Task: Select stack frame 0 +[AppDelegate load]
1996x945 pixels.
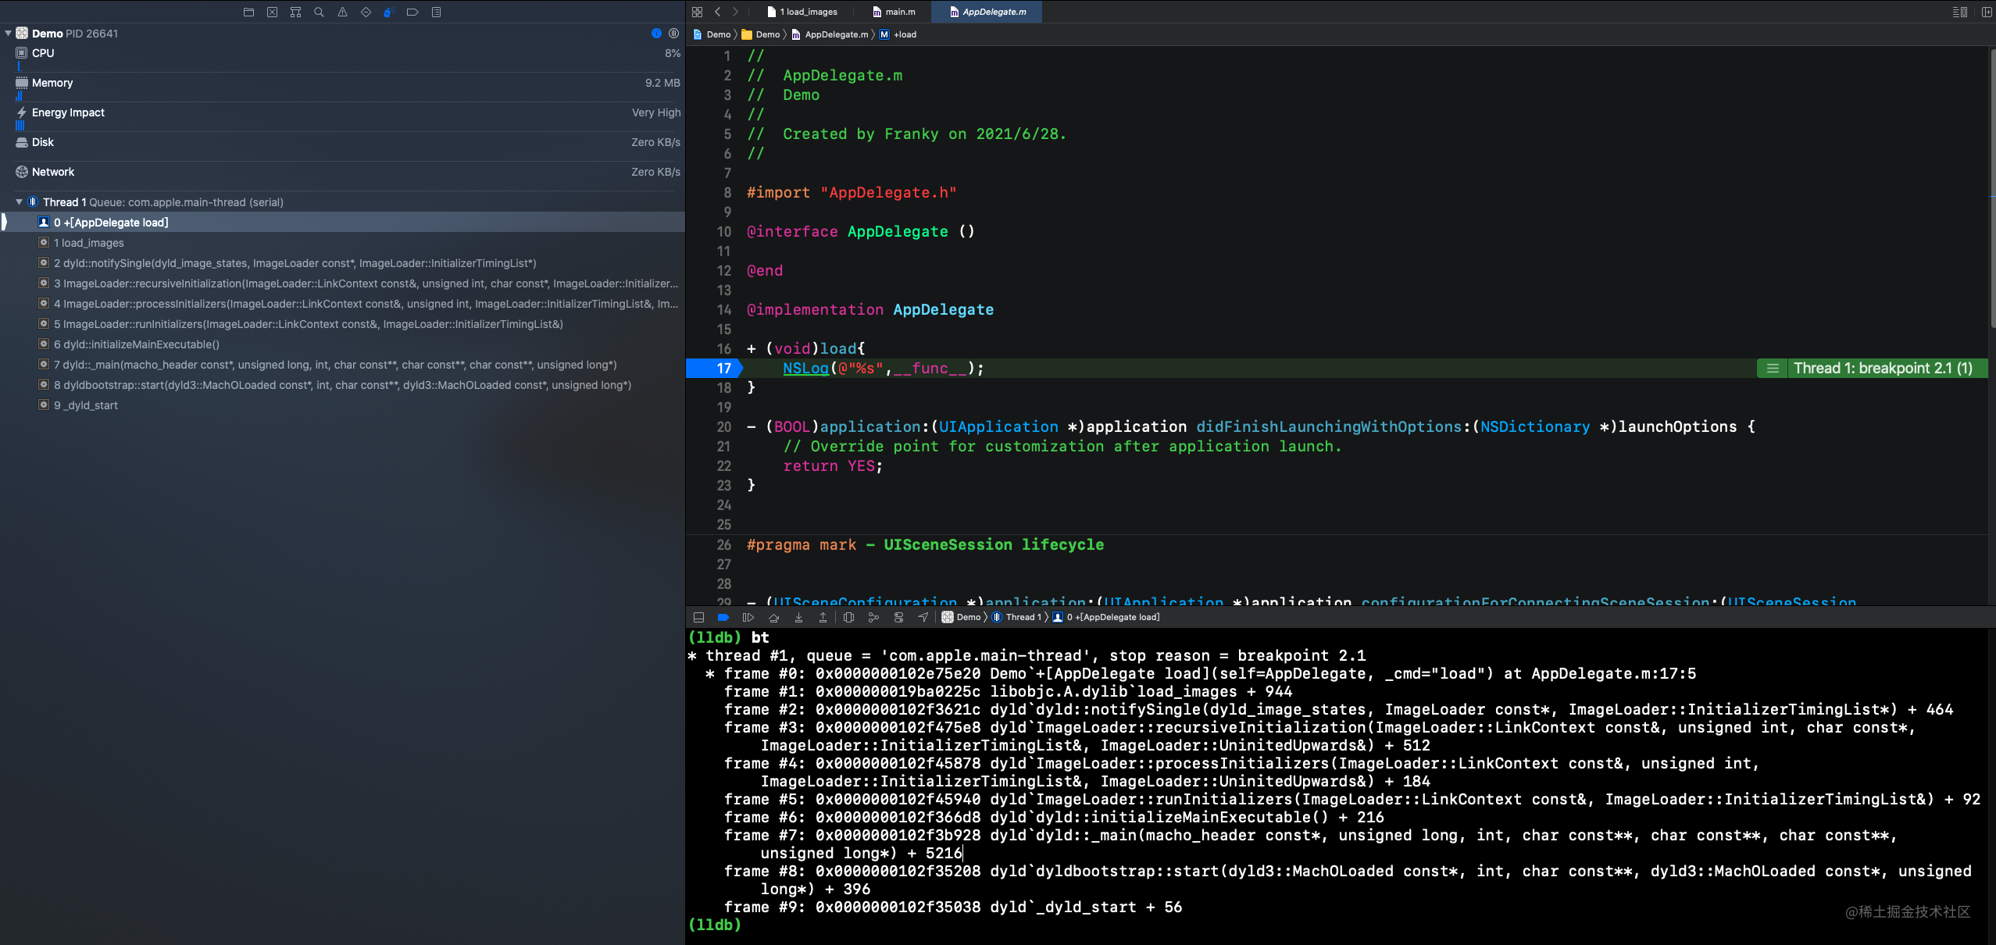Action: [x=342, y=223]
